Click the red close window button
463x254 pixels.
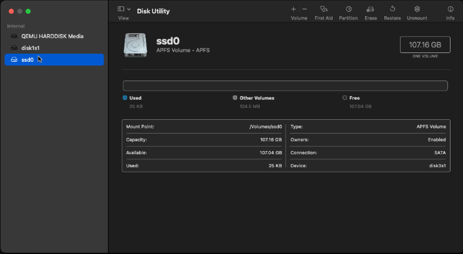(x=11, y=11)
